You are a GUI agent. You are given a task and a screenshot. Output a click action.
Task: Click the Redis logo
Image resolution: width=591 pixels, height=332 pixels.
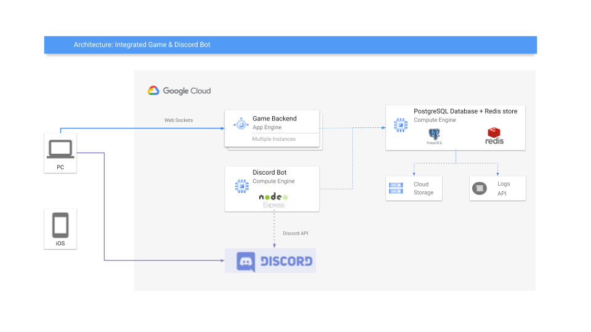(494, 136)
